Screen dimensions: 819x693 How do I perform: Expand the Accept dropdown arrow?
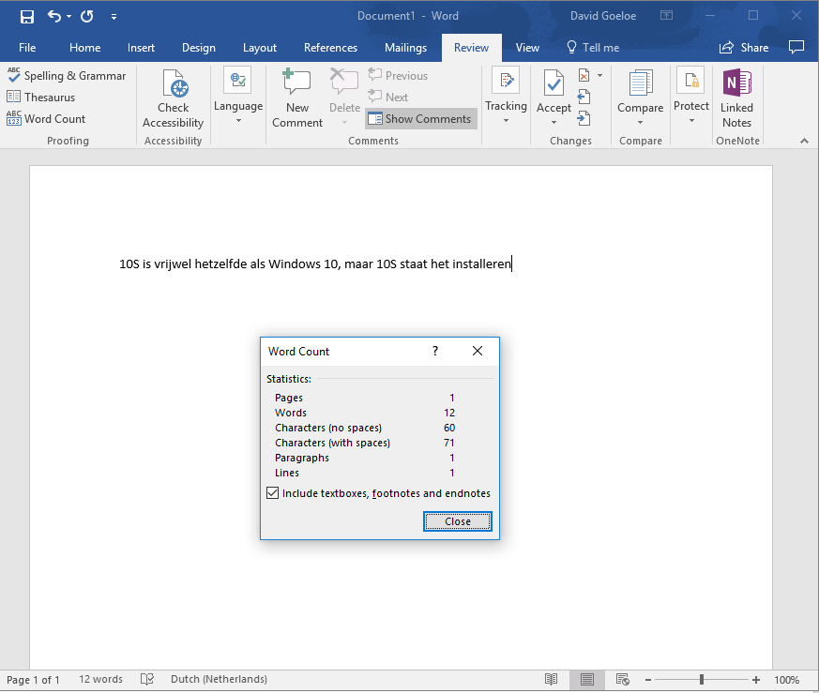pyautogui.click(x=554, y=123)
